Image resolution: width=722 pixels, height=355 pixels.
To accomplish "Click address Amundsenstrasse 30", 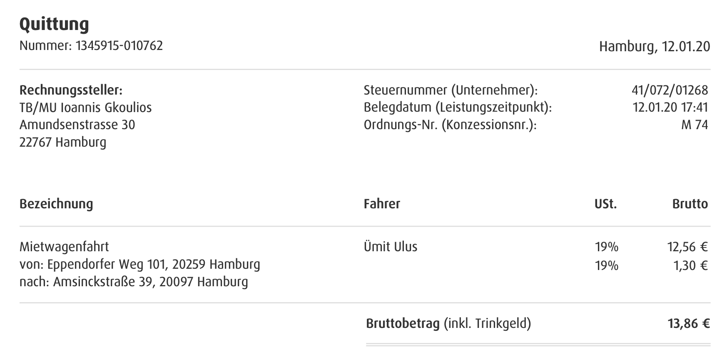I will point(77,125).
